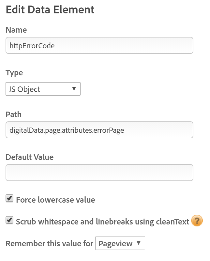Click the Edit Data Element heading
The width and height of the screenshot is (210, 261).
50,10
